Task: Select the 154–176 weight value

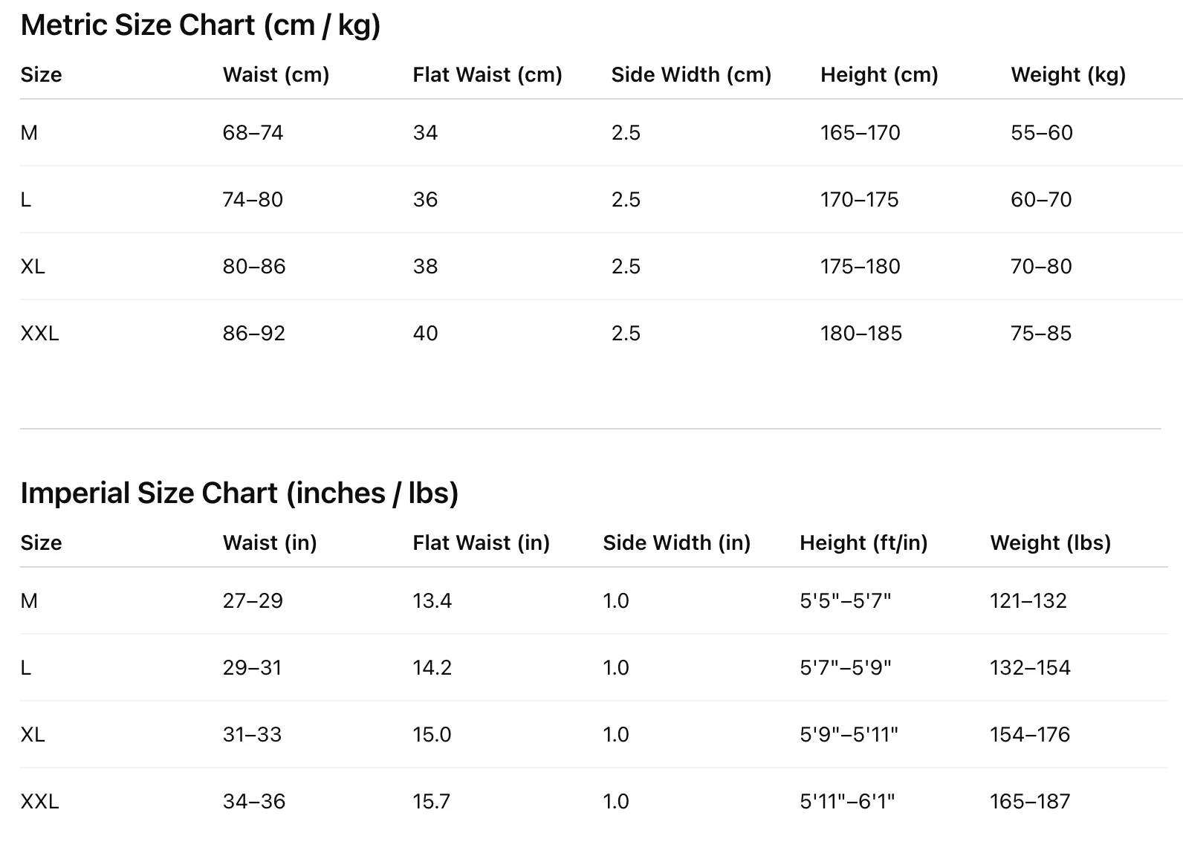Action: [x=1030, y=735]
